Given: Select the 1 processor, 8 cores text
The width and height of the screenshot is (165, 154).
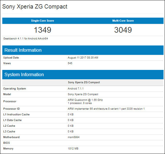Looking at the screenshot, I should click(x=80, y=103).
